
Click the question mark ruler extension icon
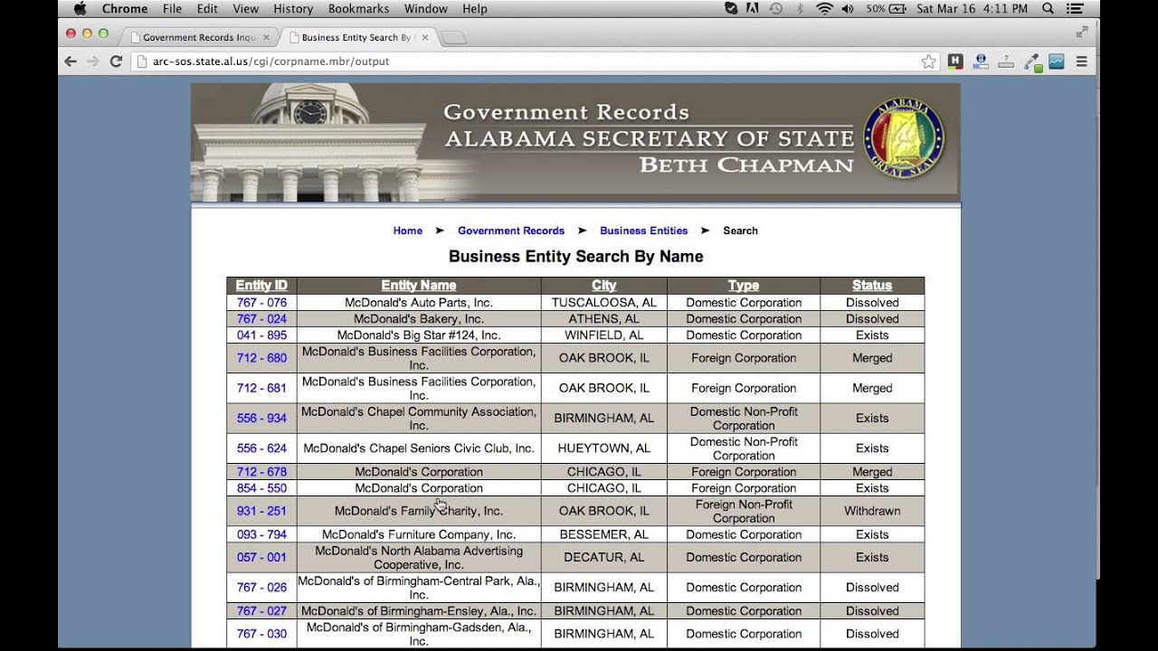(x=1006, y=61)
